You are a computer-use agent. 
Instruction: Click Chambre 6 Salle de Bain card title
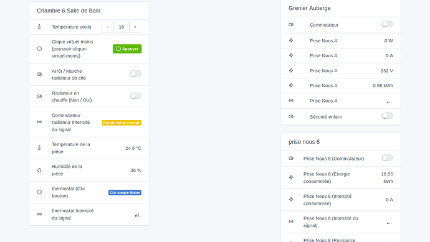click(69, 11)
